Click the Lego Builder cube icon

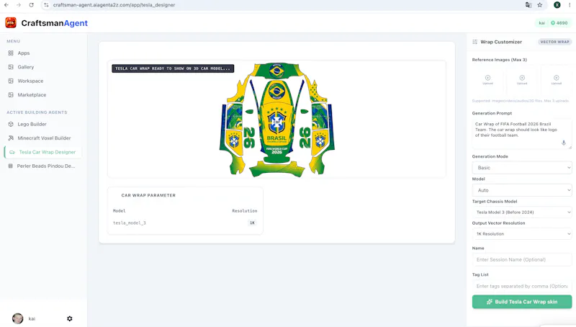(11, 124)
